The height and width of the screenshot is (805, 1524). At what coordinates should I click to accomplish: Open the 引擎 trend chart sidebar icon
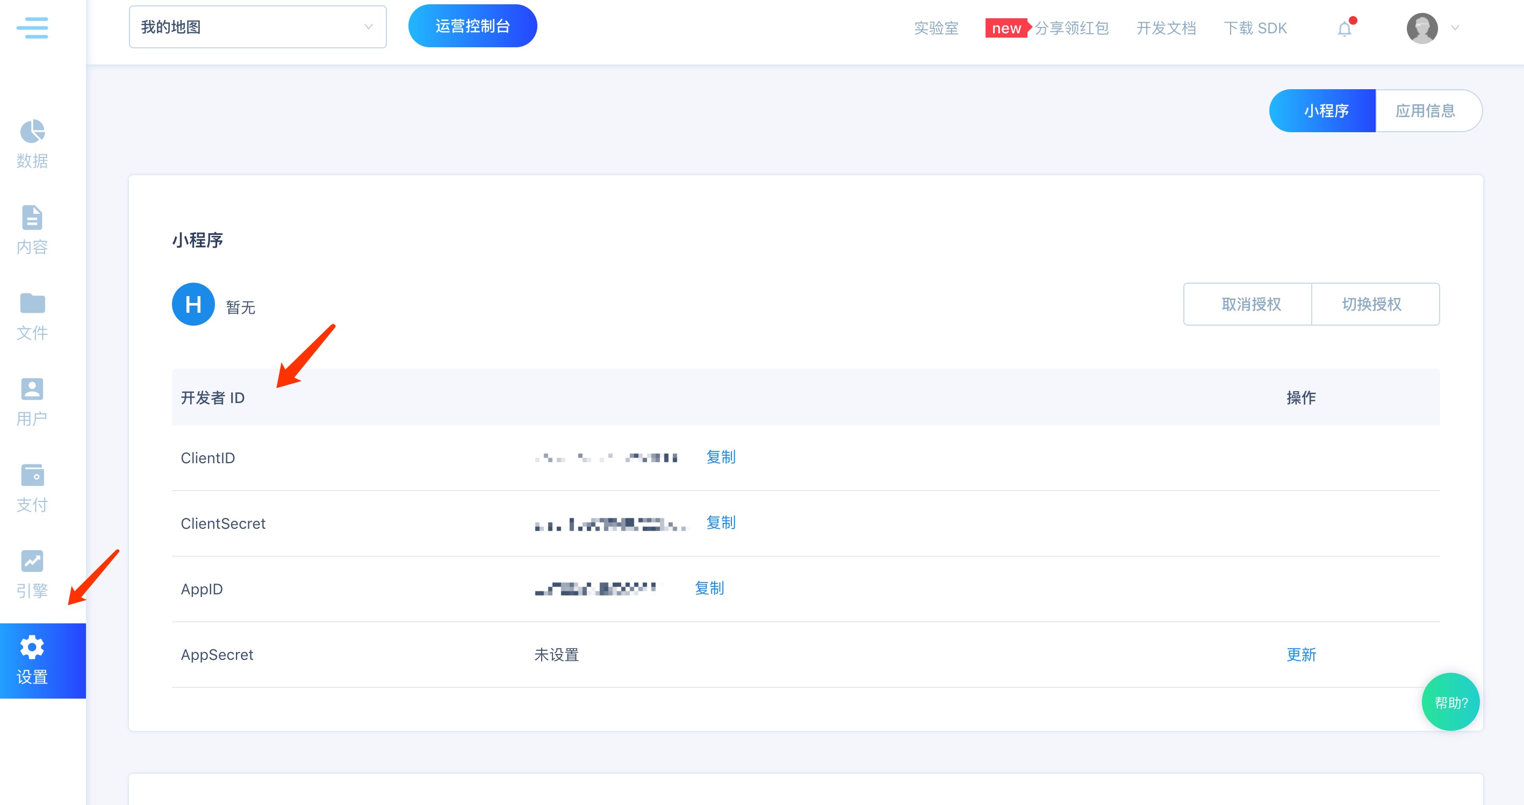click(32, 562)
